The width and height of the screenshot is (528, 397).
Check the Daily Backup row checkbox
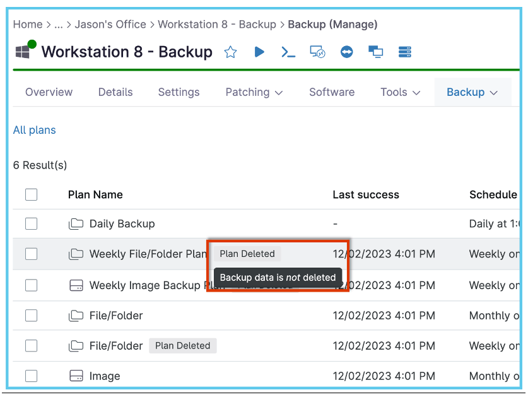[x=31, y=223]
